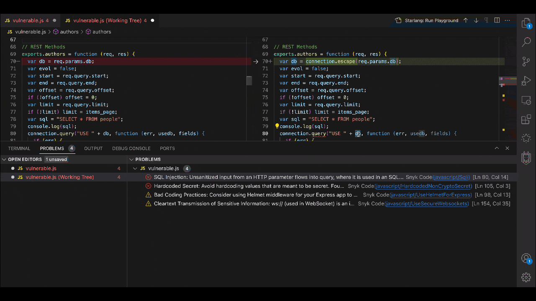Screen dimensions: 536x301
Task: Open the Manage gear icon
Action: click(x=526, y=277)
